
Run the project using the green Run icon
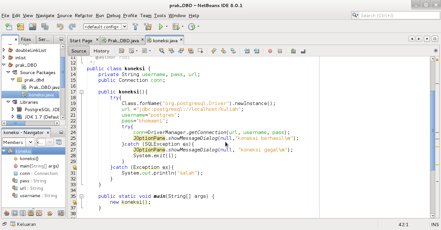click(160, 27)
